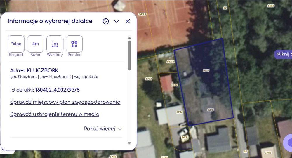
Task: Open the 4m Bufor tool
Action: [x=35, y=44]
